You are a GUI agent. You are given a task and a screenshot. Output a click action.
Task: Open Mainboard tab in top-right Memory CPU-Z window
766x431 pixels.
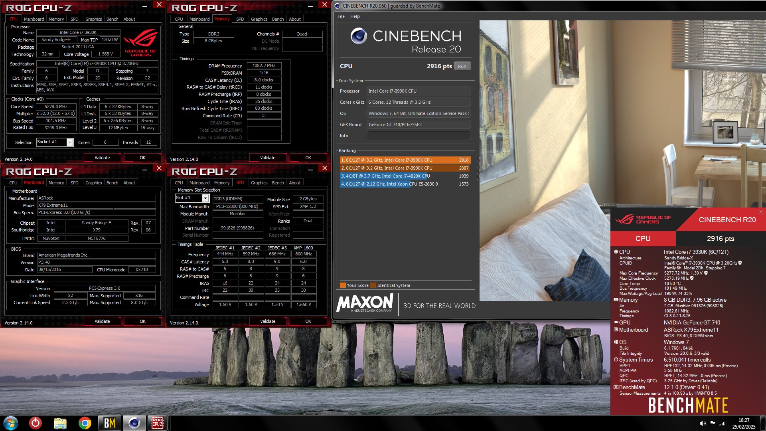pyautogui.click(x=199, y=19)
